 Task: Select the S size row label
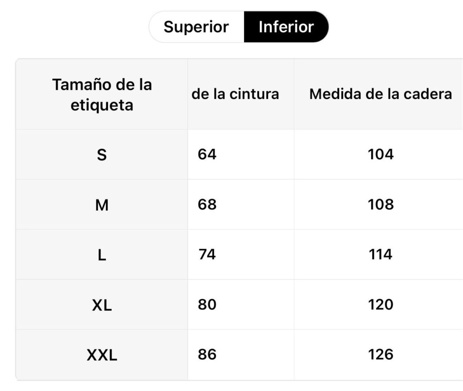102,155
